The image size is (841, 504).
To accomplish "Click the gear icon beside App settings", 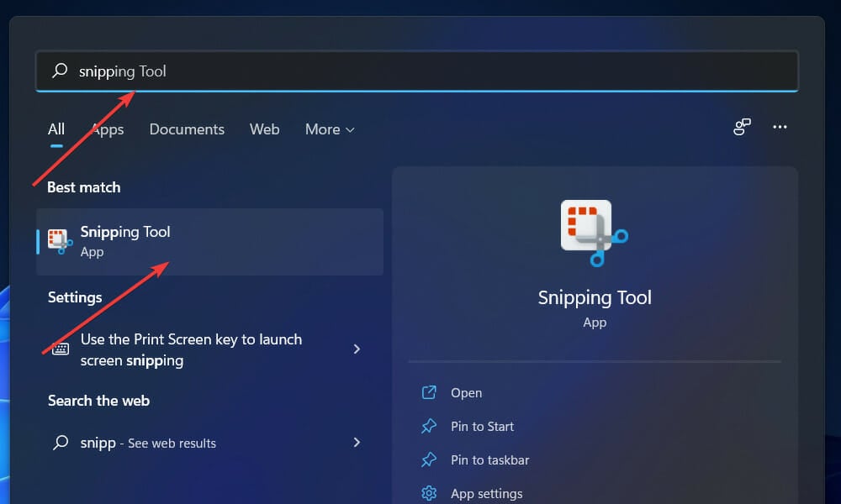I will [429, 493].
